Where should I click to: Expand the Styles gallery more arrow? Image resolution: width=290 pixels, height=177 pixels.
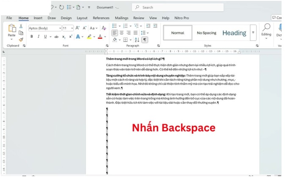253,33
